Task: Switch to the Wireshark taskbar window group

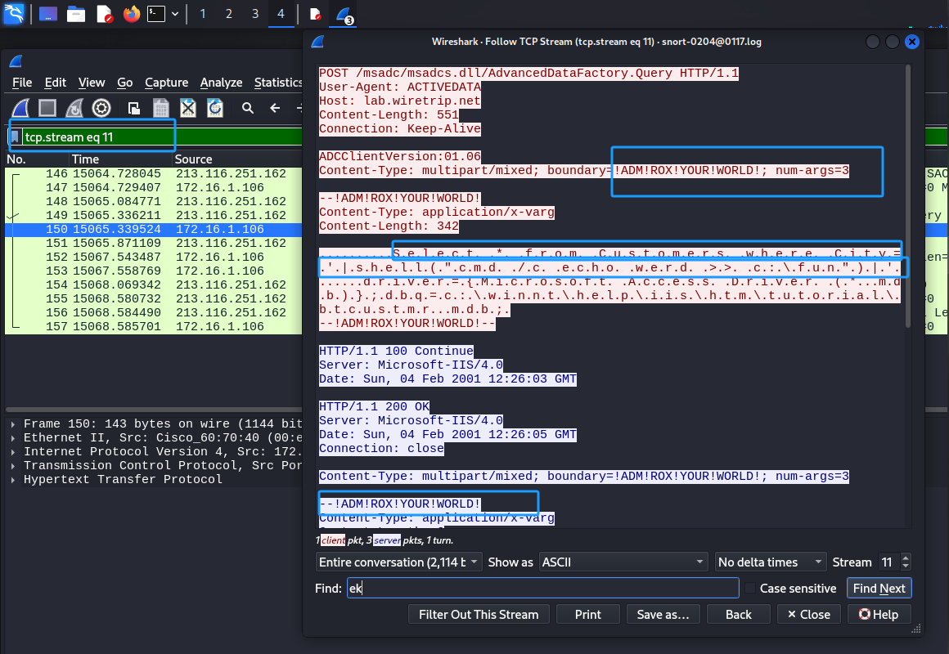Action: pos(344,15)
